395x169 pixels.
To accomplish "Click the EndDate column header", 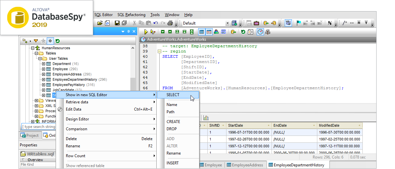I will [x=294, y=125].
